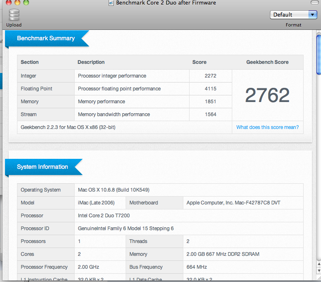Click the Geekbench Score 2762

point(267,95)
